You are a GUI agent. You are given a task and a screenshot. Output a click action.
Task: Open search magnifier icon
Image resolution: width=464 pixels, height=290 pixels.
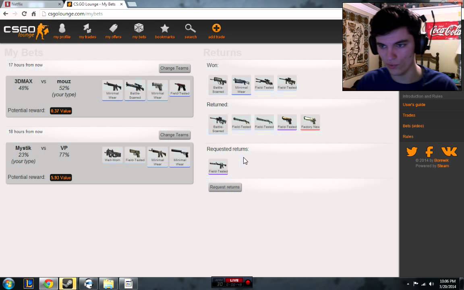tap(191, 31)
